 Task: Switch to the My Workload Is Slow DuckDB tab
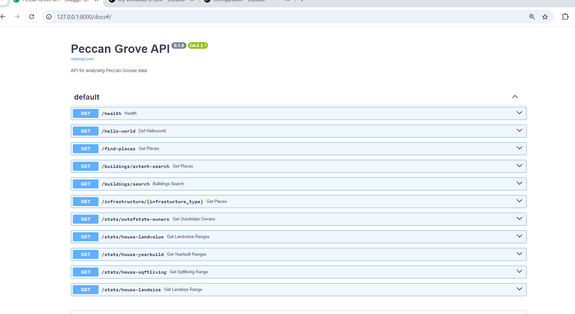[151, 1]
